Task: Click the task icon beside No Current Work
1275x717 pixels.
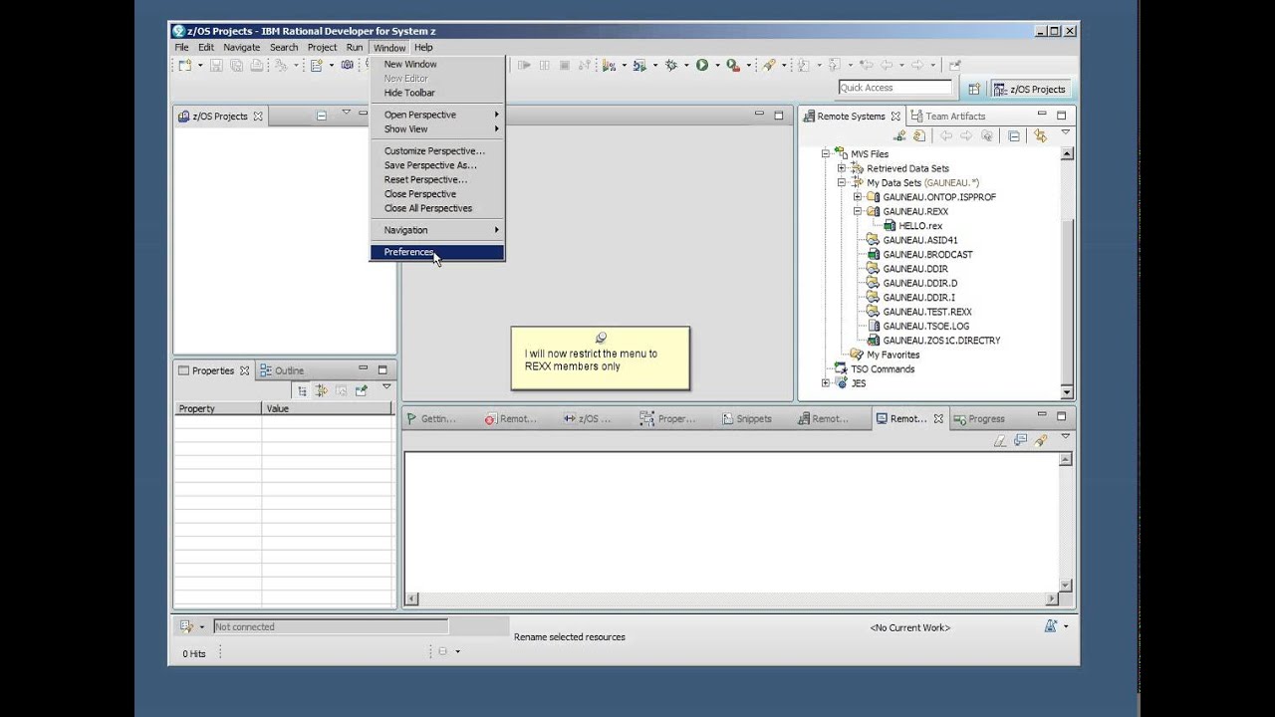Action: pos(1050,626)
